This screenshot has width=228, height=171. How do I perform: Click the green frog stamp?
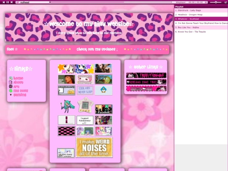coord(103,79)
